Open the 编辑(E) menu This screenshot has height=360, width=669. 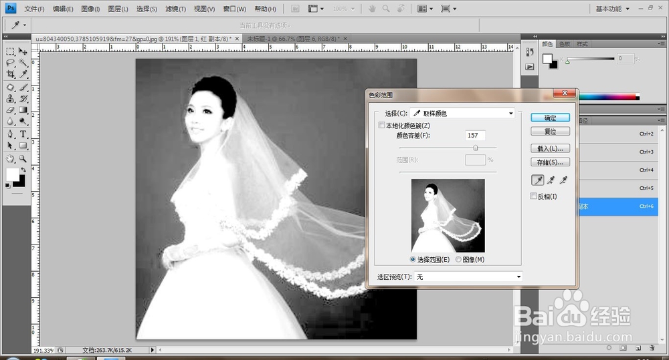point(63,9)
